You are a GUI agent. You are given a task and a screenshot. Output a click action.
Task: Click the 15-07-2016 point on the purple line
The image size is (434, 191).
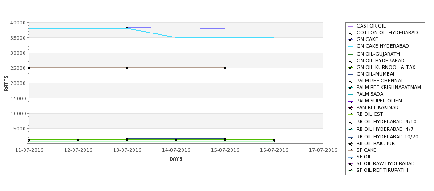(x=225, y=28)
